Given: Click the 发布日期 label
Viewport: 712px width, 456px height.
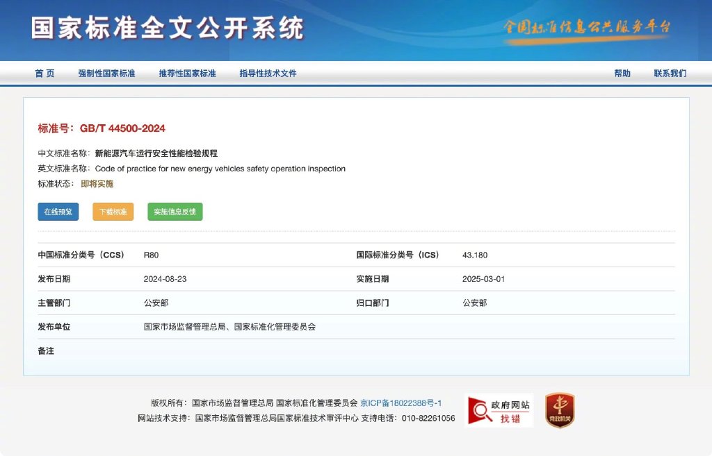Looking at the screenshot, I should pyautogui.click(x=54, y=279).
